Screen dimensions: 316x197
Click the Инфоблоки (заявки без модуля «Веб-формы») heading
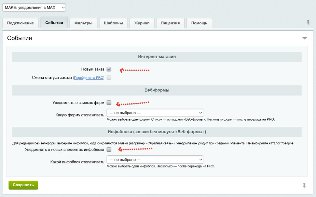[x=157, y=132]
